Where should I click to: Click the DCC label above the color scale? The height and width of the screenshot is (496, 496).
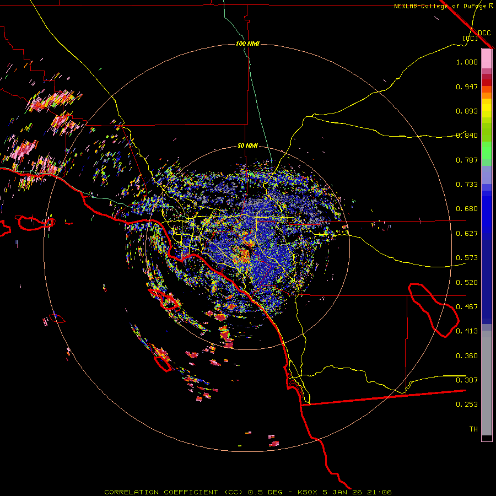tap(484, 33)
